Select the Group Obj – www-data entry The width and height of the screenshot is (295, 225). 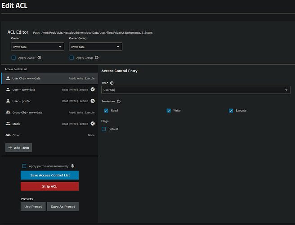point(49,112)
